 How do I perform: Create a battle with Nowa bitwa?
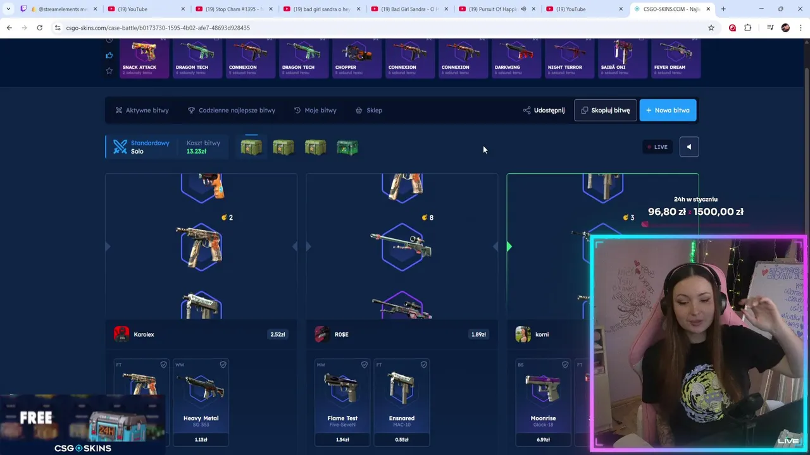point(668,110)
